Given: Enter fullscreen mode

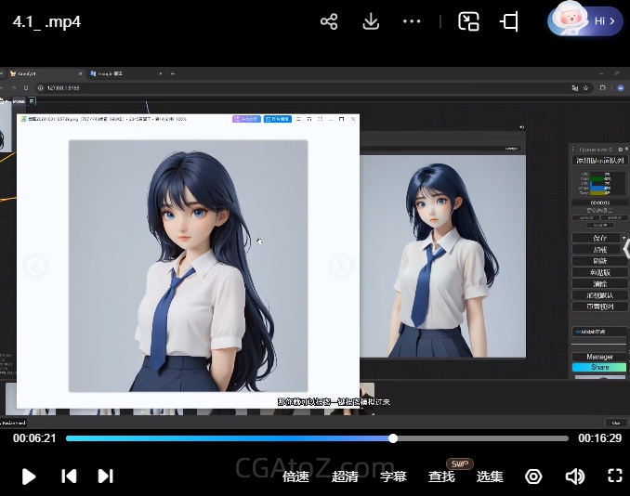Looking at the screenshot, I should [x=614, y=476].
